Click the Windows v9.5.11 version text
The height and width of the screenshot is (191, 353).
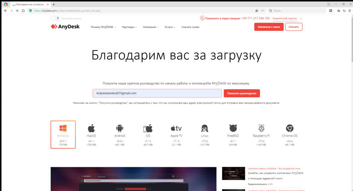click(x=63, y=141)
